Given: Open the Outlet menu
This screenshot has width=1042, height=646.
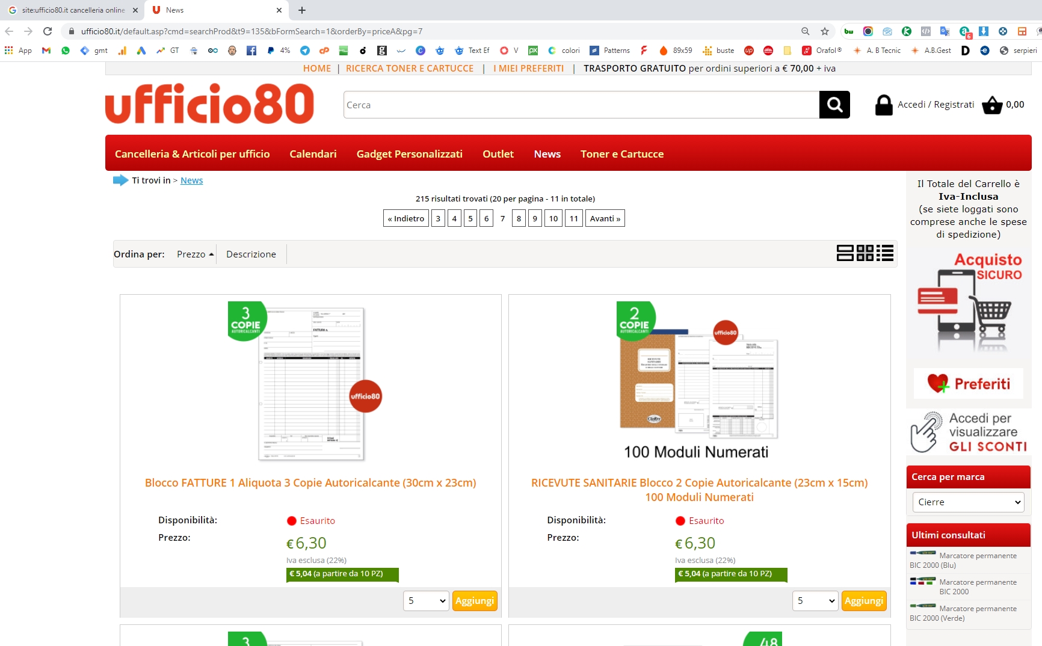Looking at the screenshot, I should pos(498,154).
